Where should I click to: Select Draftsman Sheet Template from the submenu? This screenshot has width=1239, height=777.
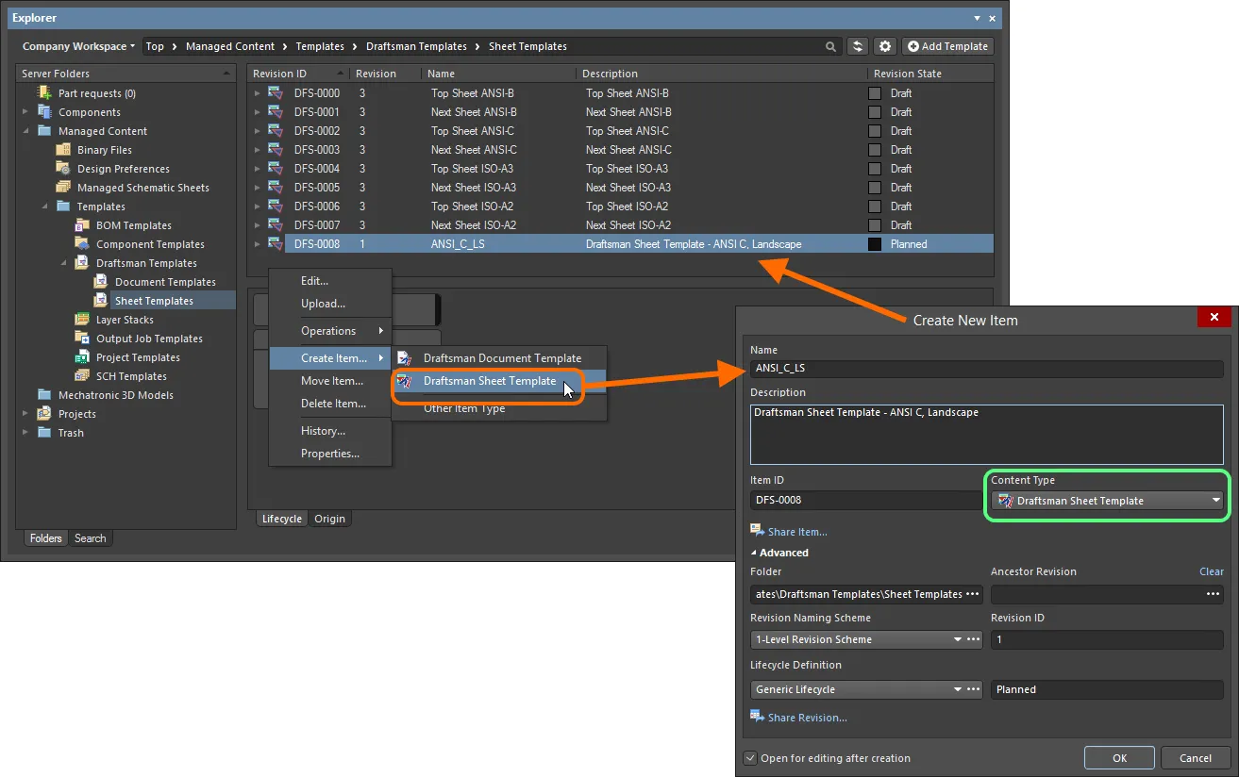[488, 382]
